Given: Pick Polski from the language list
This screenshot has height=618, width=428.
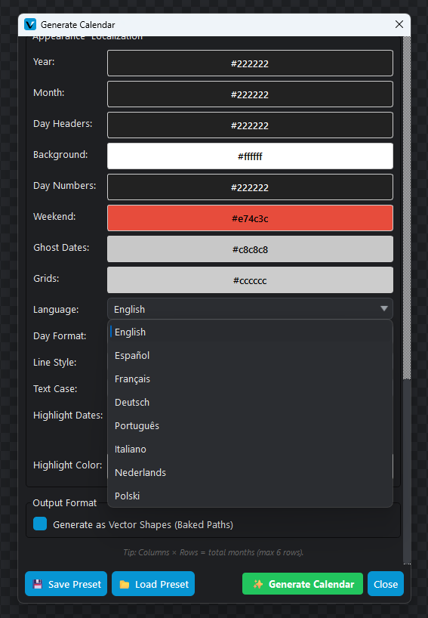Looking at the screenshot, I should pyautogui.click(x=250, y=496).
